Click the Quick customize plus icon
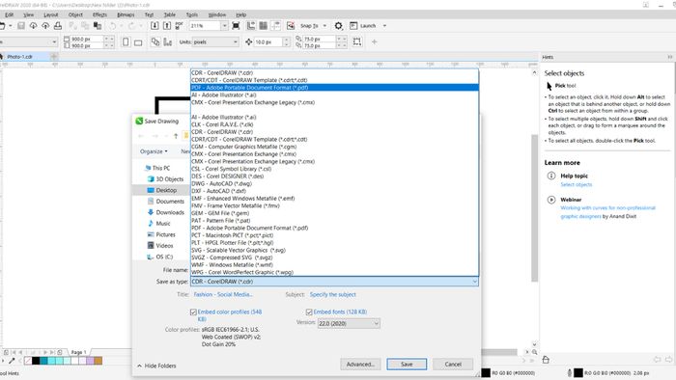 [x=375, y=41]
